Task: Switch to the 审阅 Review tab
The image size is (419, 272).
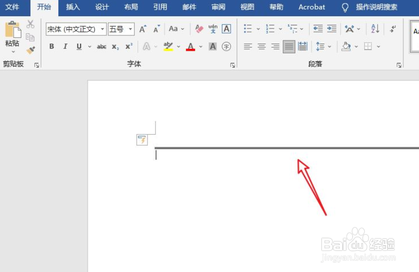Action: pos(218,7)
